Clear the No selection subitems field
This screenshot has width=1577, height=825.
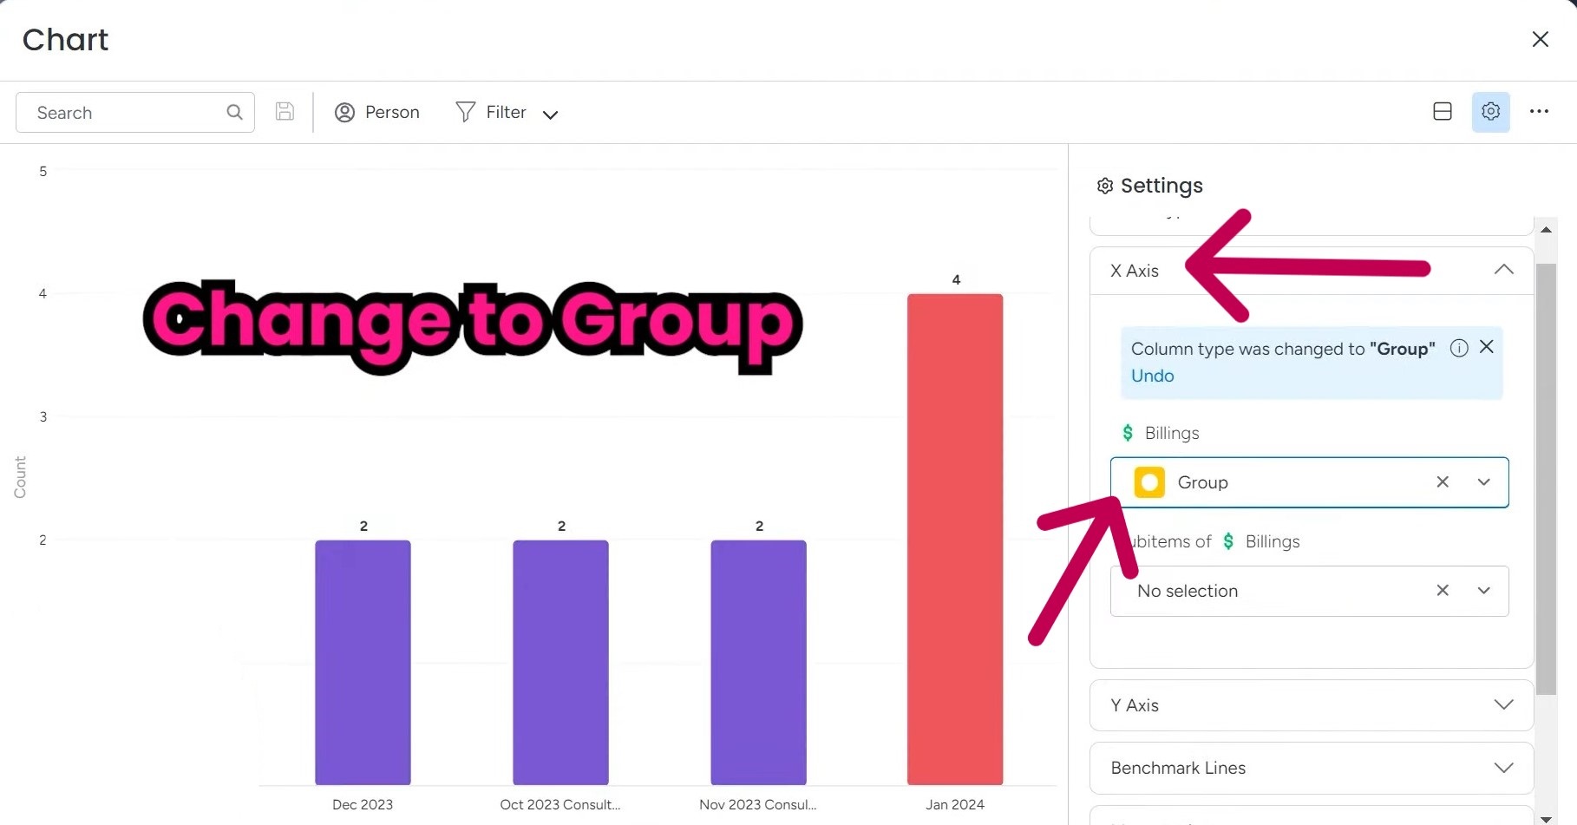point(1443,590)
